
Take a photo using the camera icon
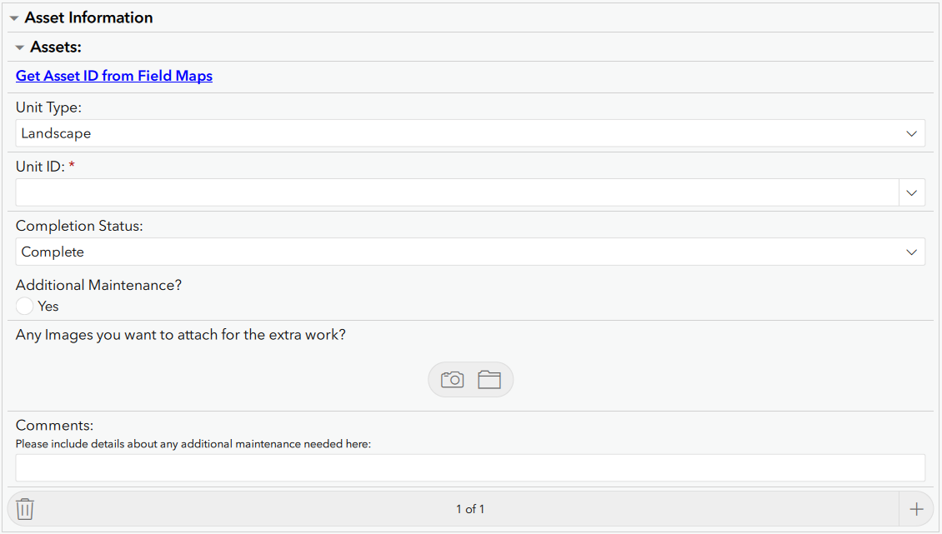(x=451, y=379)
